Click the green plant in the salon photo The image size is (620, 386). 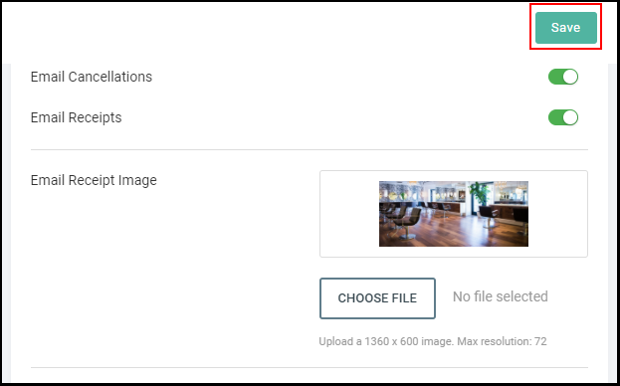click(480, 193)
